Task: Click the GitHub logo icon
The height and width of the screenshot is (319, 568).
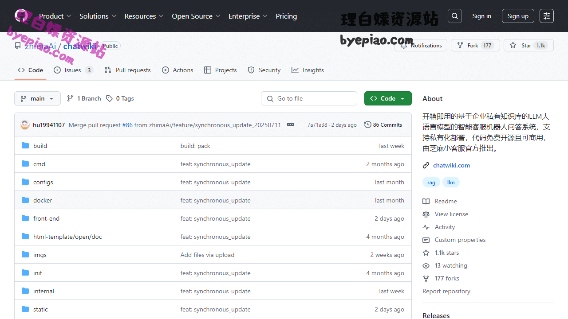Action: pyautogui.click(x=21, y=16)
